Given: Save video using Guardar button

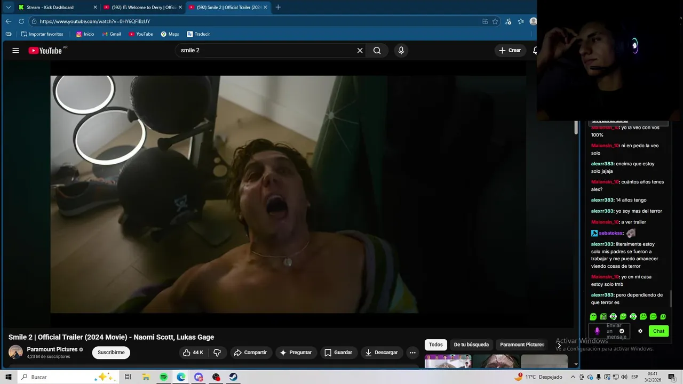Looking at the screenshot, I should click(338, 353).
